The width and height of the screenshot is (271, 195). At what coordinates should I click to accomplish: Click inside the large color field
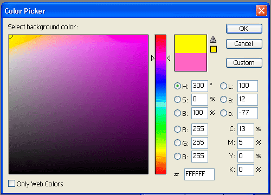pyautogui.click(x=79, y=105)
